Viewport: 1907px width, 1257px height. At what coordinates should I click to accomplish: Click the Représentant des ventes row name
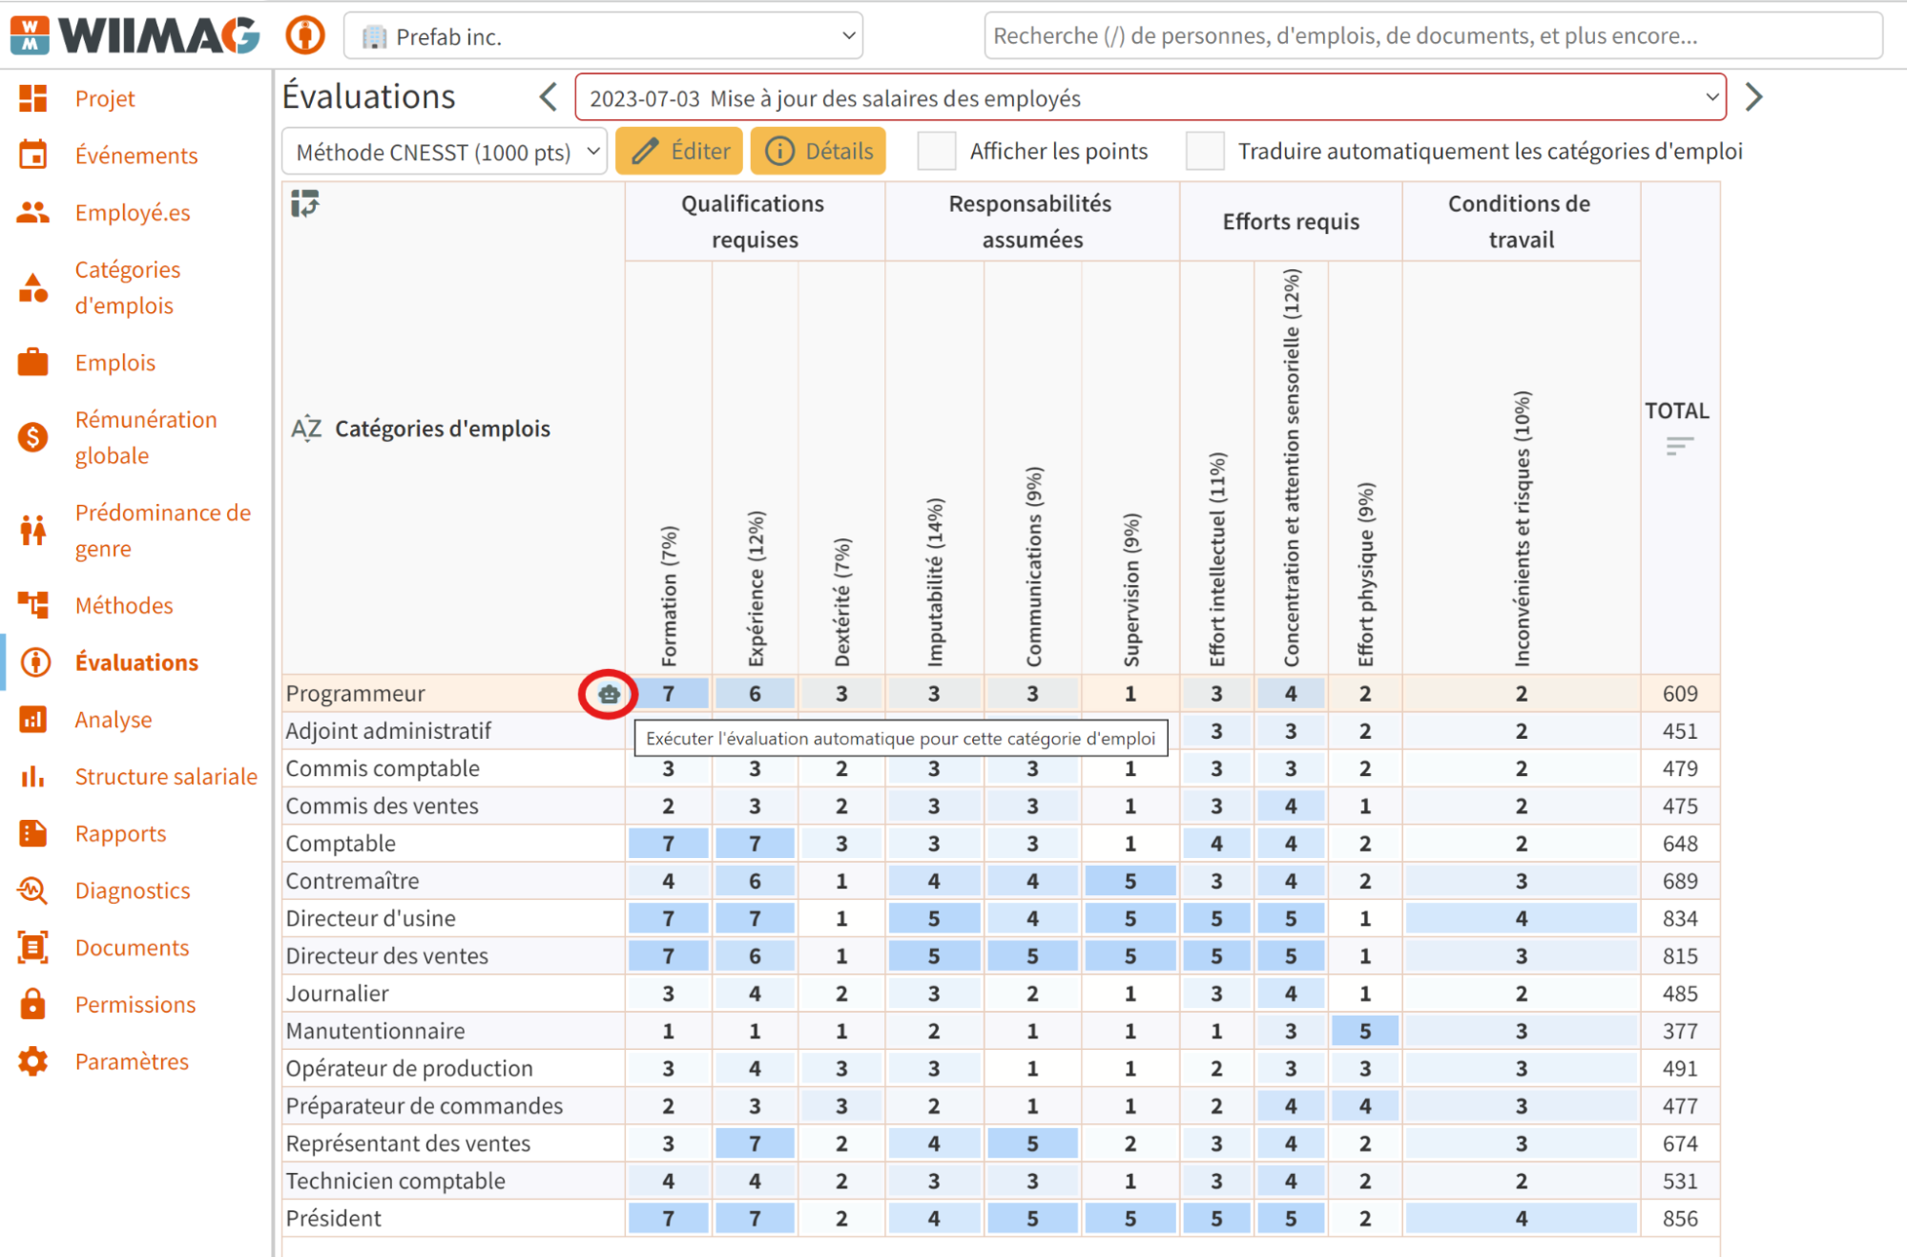(x=407, y=1143)
